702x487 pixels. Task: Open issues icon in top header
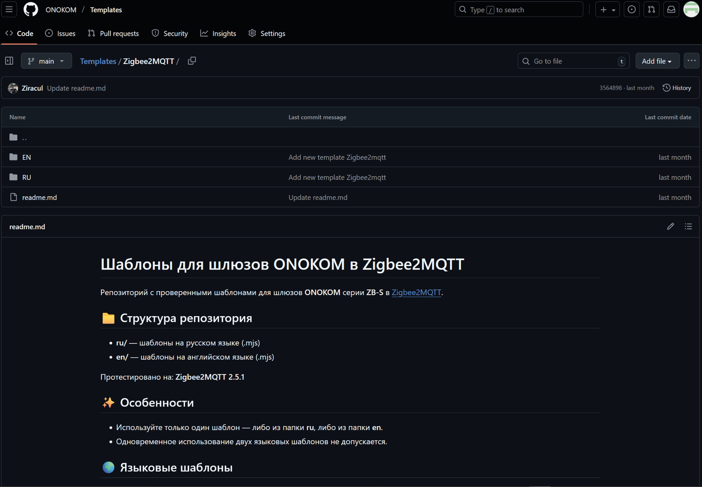pyautogui.click(x=631, y=9)
